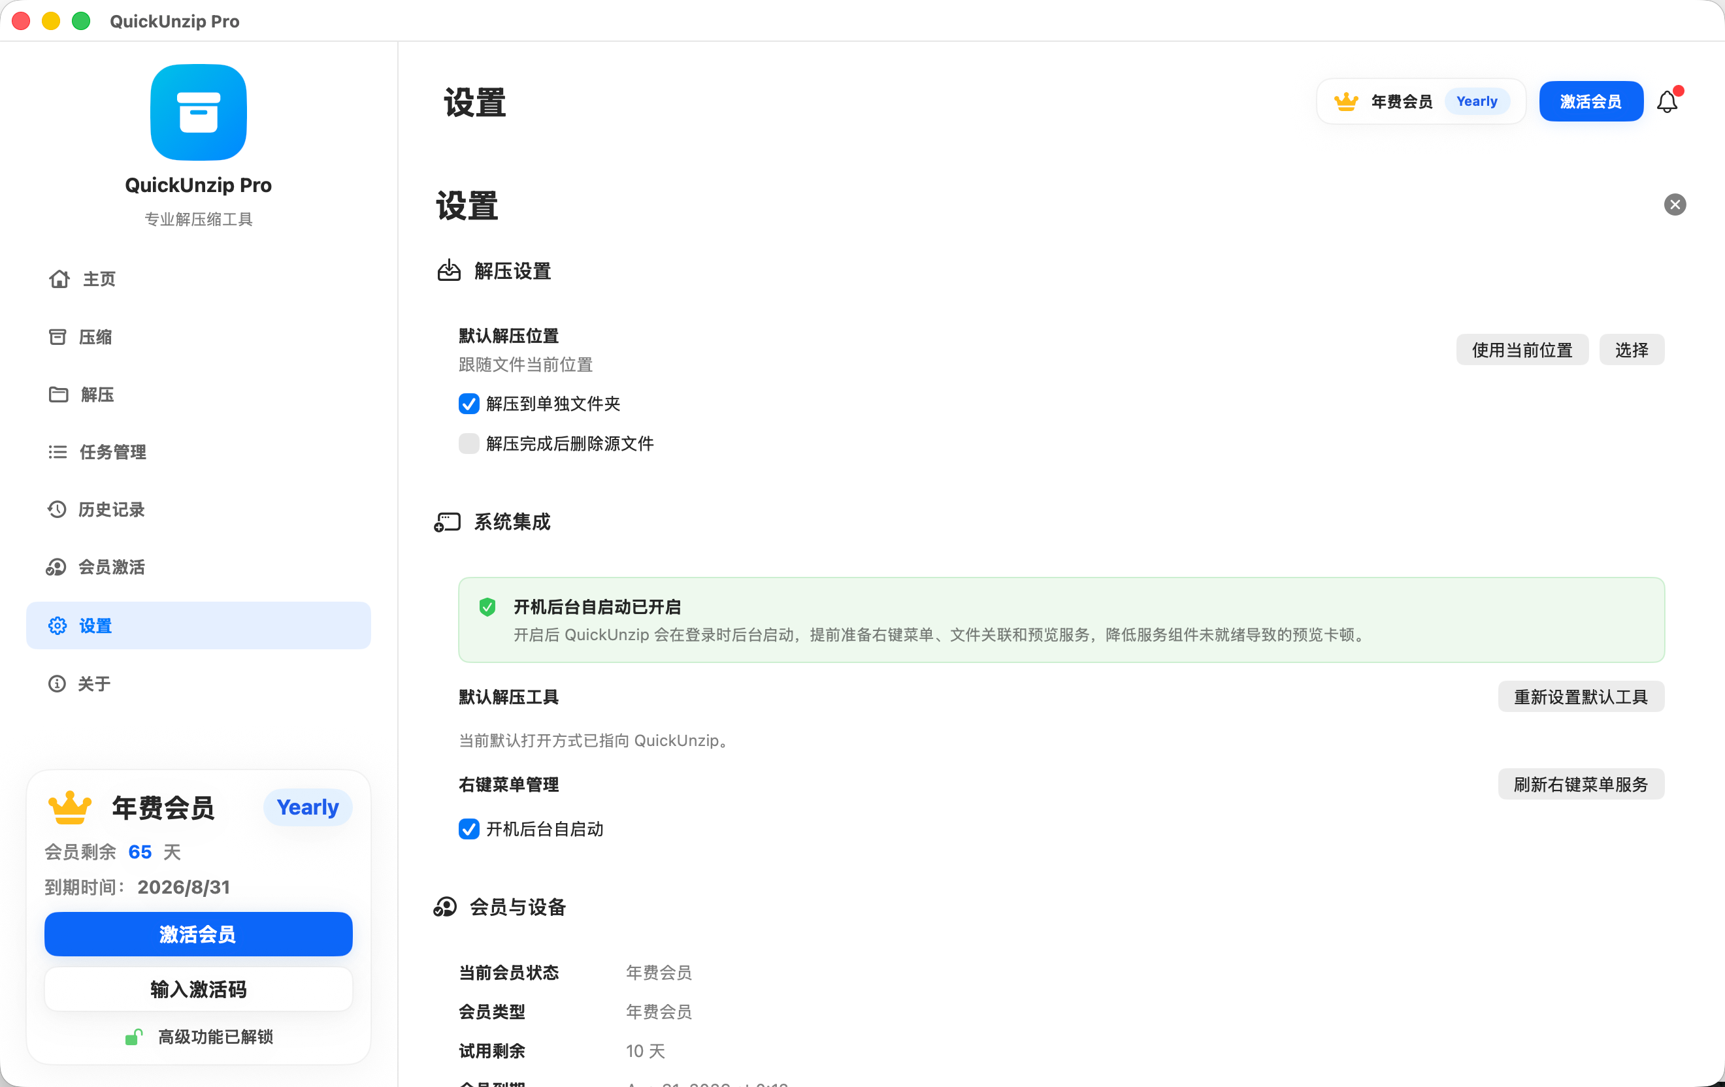Click the green shield check icon

point(487,608)
